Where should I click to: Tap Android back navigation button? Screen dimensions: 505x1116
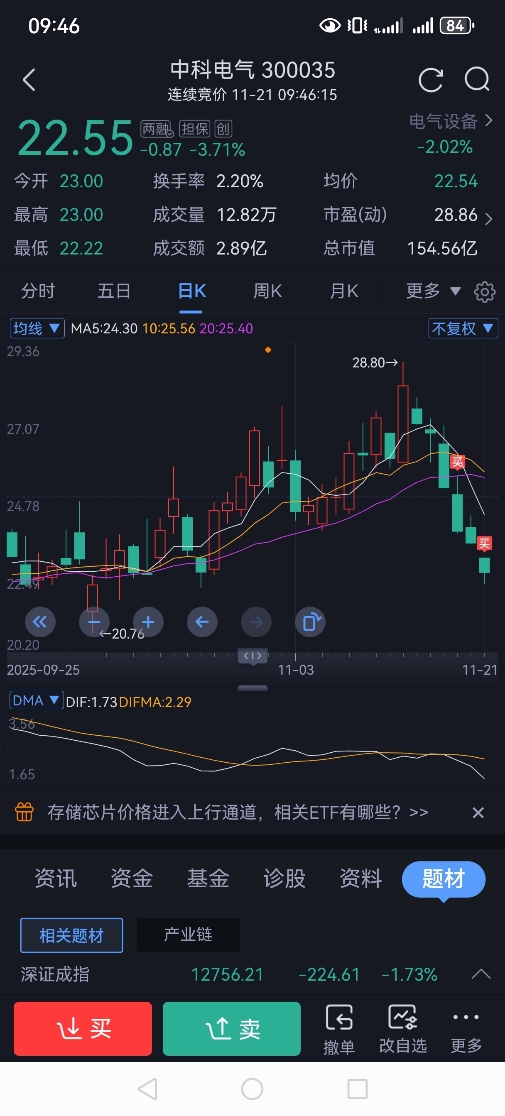[147, 1089]
